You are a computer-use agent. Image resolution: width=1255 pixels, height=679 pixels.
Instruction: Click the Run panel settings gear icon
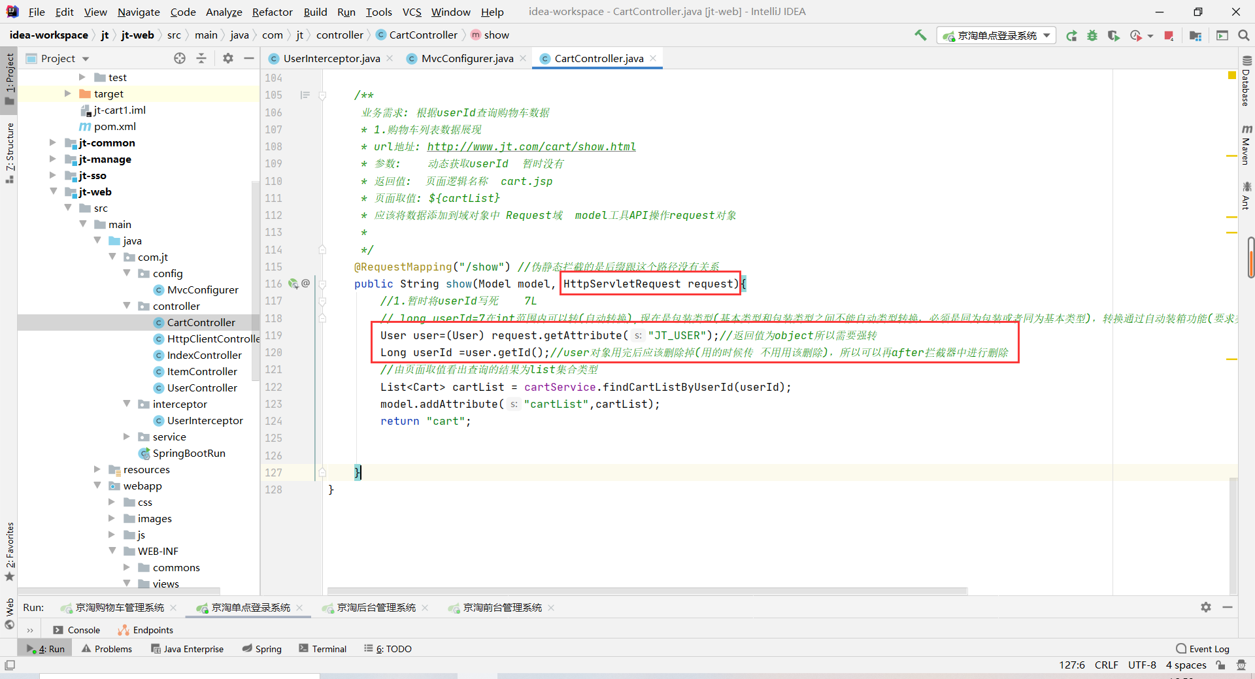pos(1206,607)
